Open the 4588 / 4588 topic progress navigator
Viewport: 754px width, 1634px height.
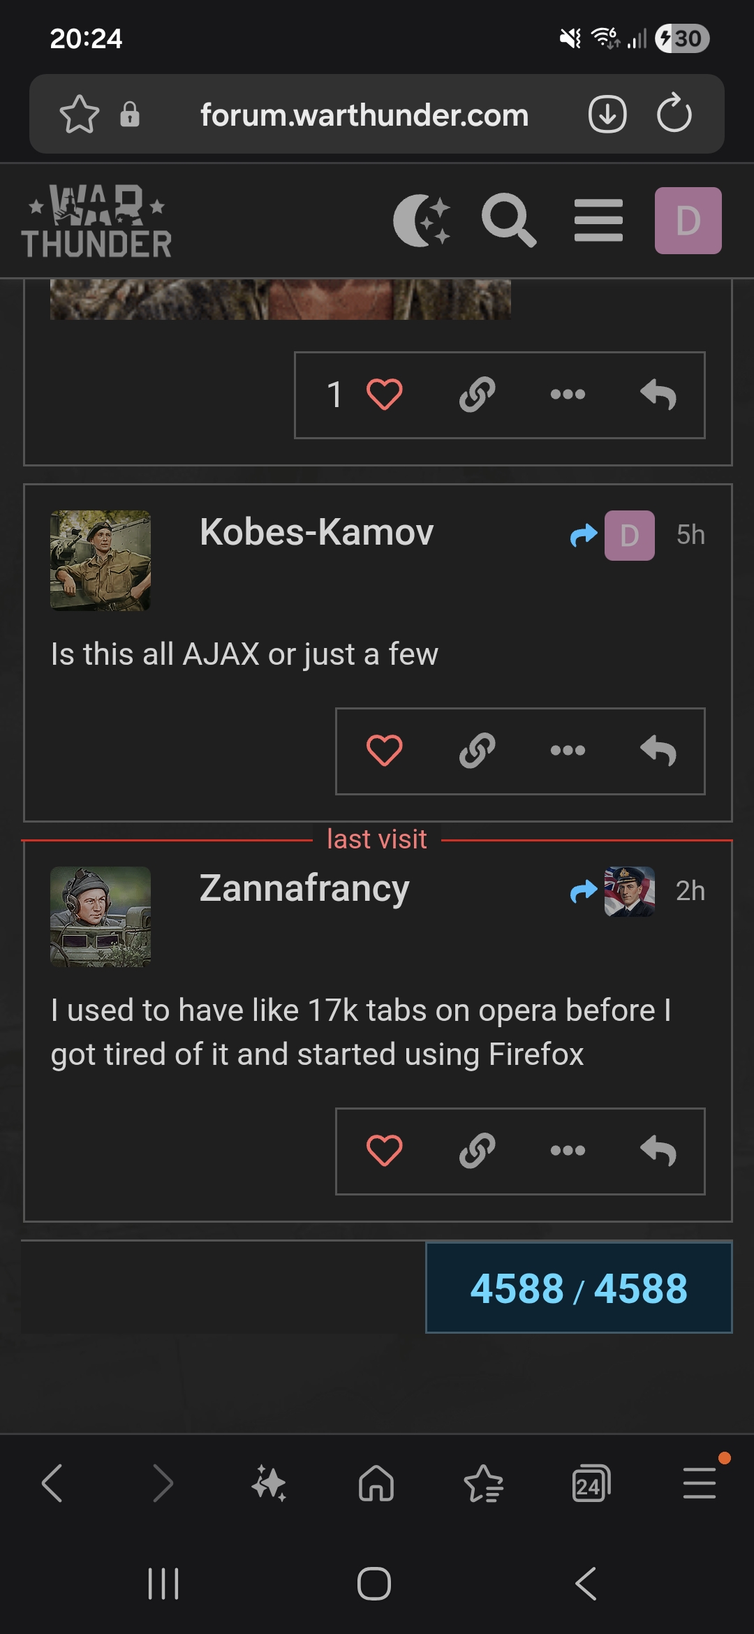579,1288
